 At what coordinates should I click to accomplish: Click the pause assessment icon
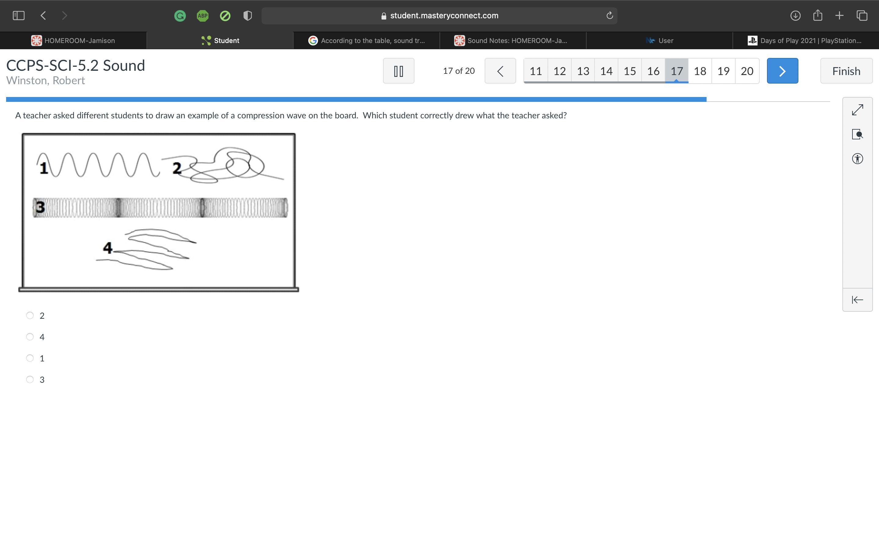pyautogui.click(x=399, y=71)
